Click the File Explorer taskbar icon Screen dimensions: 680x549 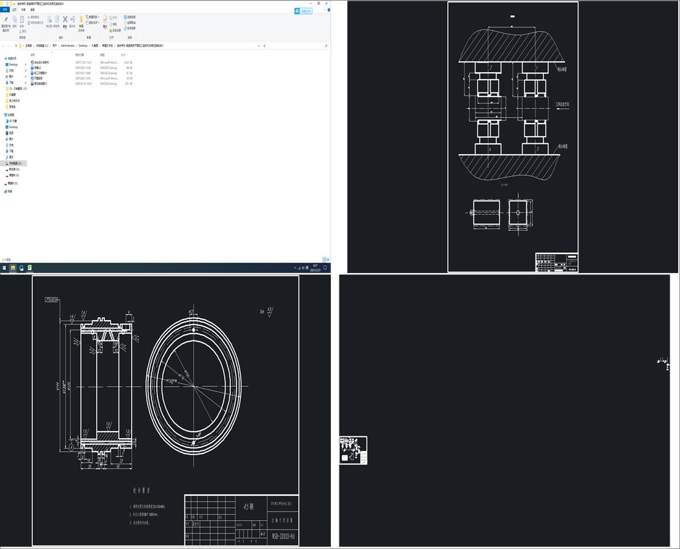(x=13, y=268)
